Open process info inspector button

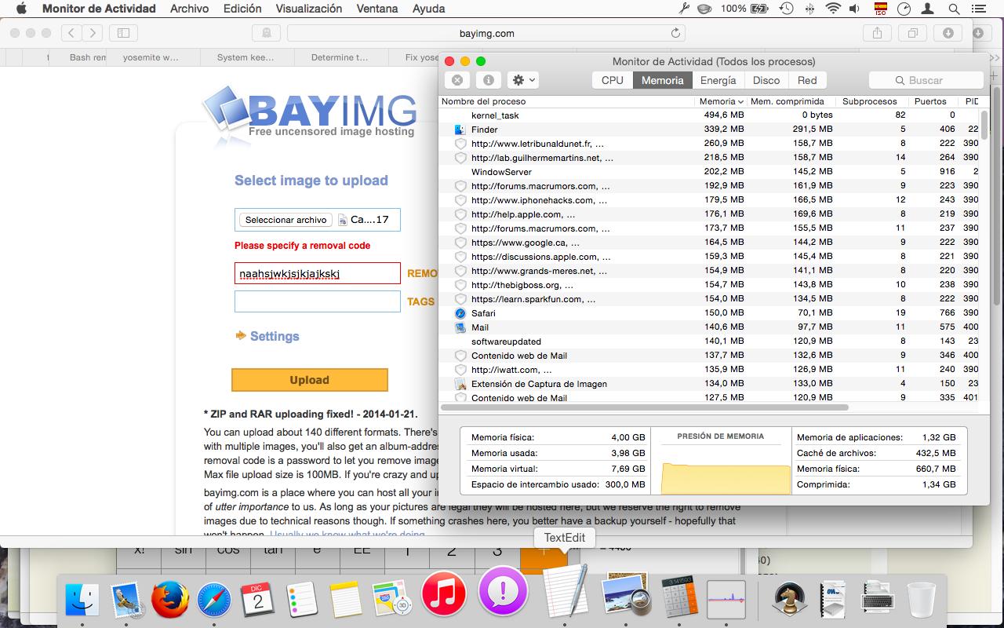pyautogui.click(x=488, y=80)
